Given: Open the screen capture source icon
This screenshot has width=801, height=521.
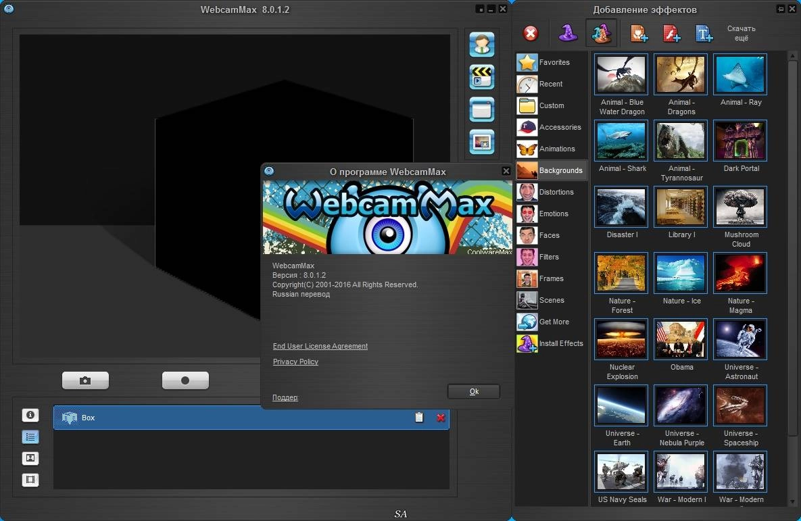Looking at the screenshot, I should pos(482,109).
